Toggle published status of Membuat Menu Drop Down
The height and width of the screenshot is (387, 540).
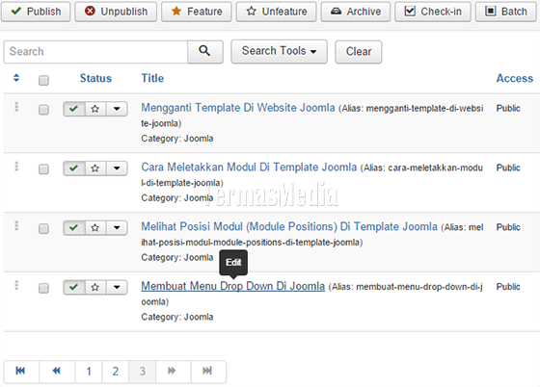(x=74, y=287)
